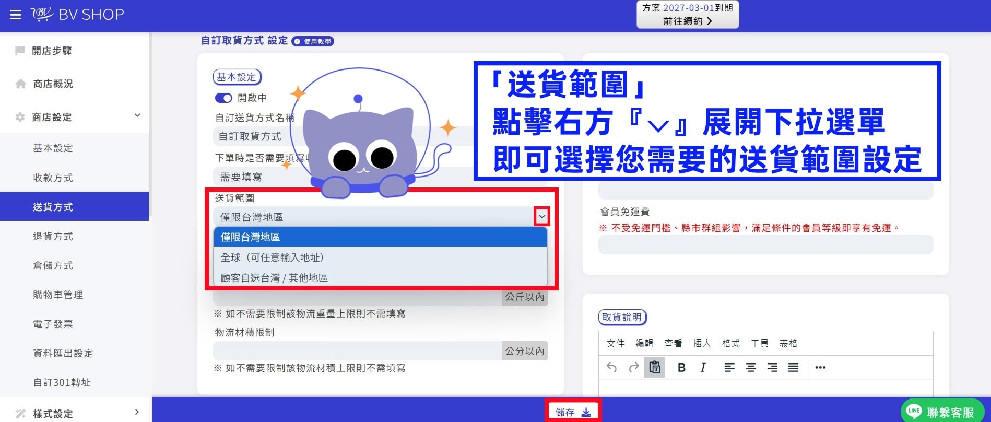This screenshot has width=991, height=422.
Task: Click the wand icon beside 樣式設定
Action: coord(20,414)
